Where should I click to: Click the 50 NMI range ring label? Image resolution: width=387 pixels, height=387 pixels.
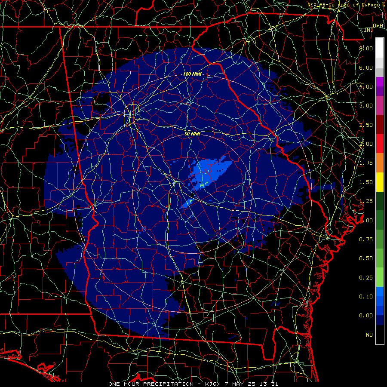192,134
